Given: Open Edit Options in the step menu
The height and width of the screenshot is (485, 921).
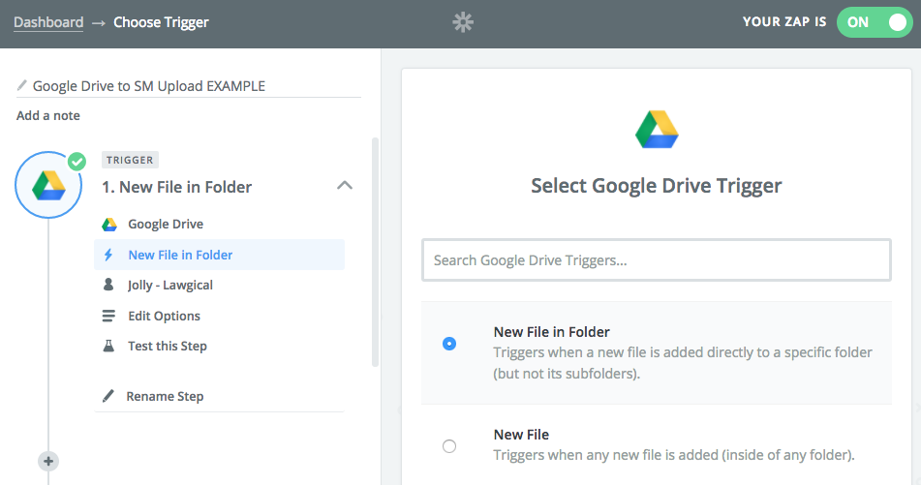Looking at the screenshot, I should click(164, 317).
